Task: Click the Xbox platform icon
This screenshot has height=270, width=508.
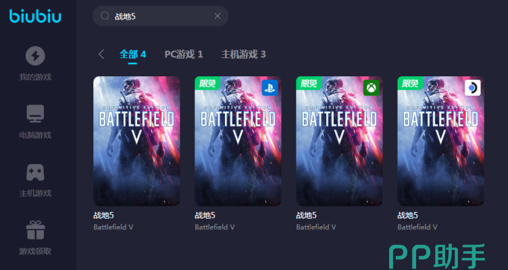Action: 372,88
